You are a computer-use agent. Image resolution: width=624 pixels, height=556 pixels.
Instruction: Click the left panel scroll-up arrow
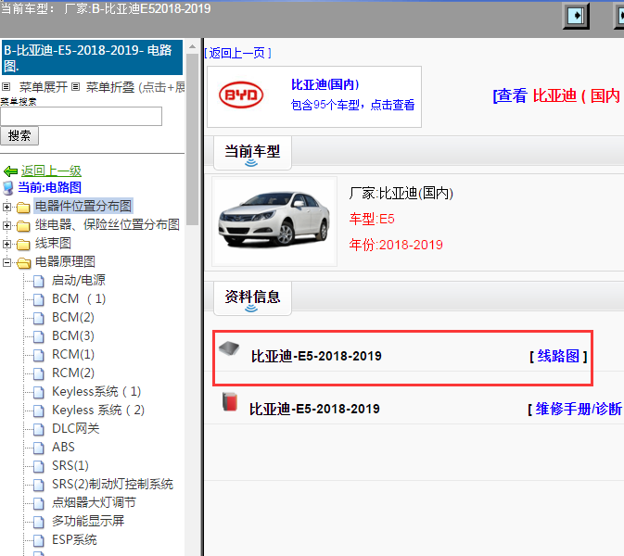(192, 46)
